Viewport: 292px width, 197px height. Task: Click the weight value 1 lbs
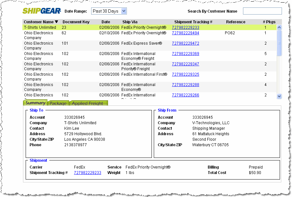click(130, 173)
